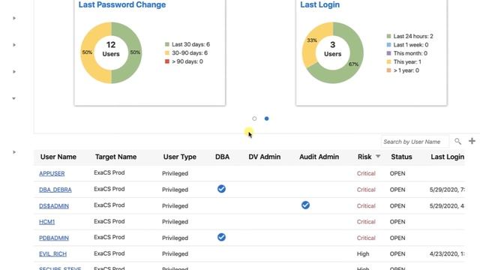Viewport: 480px width, 270px height.
Task: Click the 33% yellow segment of Last Login chart
Action: (313, 40)
